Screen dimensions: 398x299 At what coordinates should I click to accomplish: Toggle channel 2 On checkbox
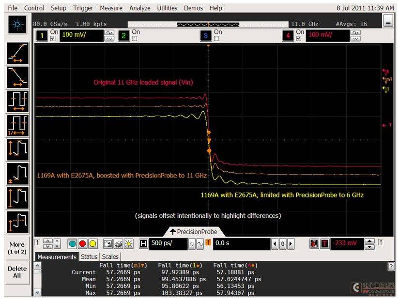[135, 39]
